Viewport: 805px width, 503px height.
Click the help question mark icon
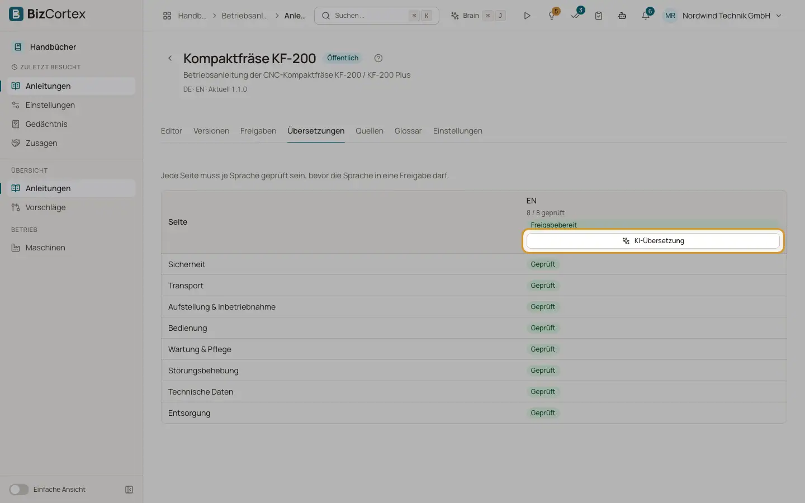(378, 58)
